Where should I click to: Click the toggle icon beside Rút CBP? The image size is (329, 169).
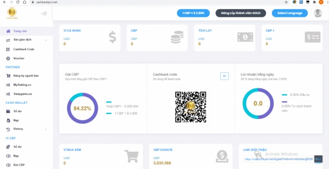8,165
